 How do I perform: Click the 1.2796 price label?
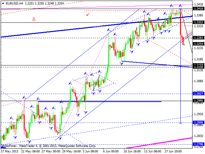pos(198,144)
